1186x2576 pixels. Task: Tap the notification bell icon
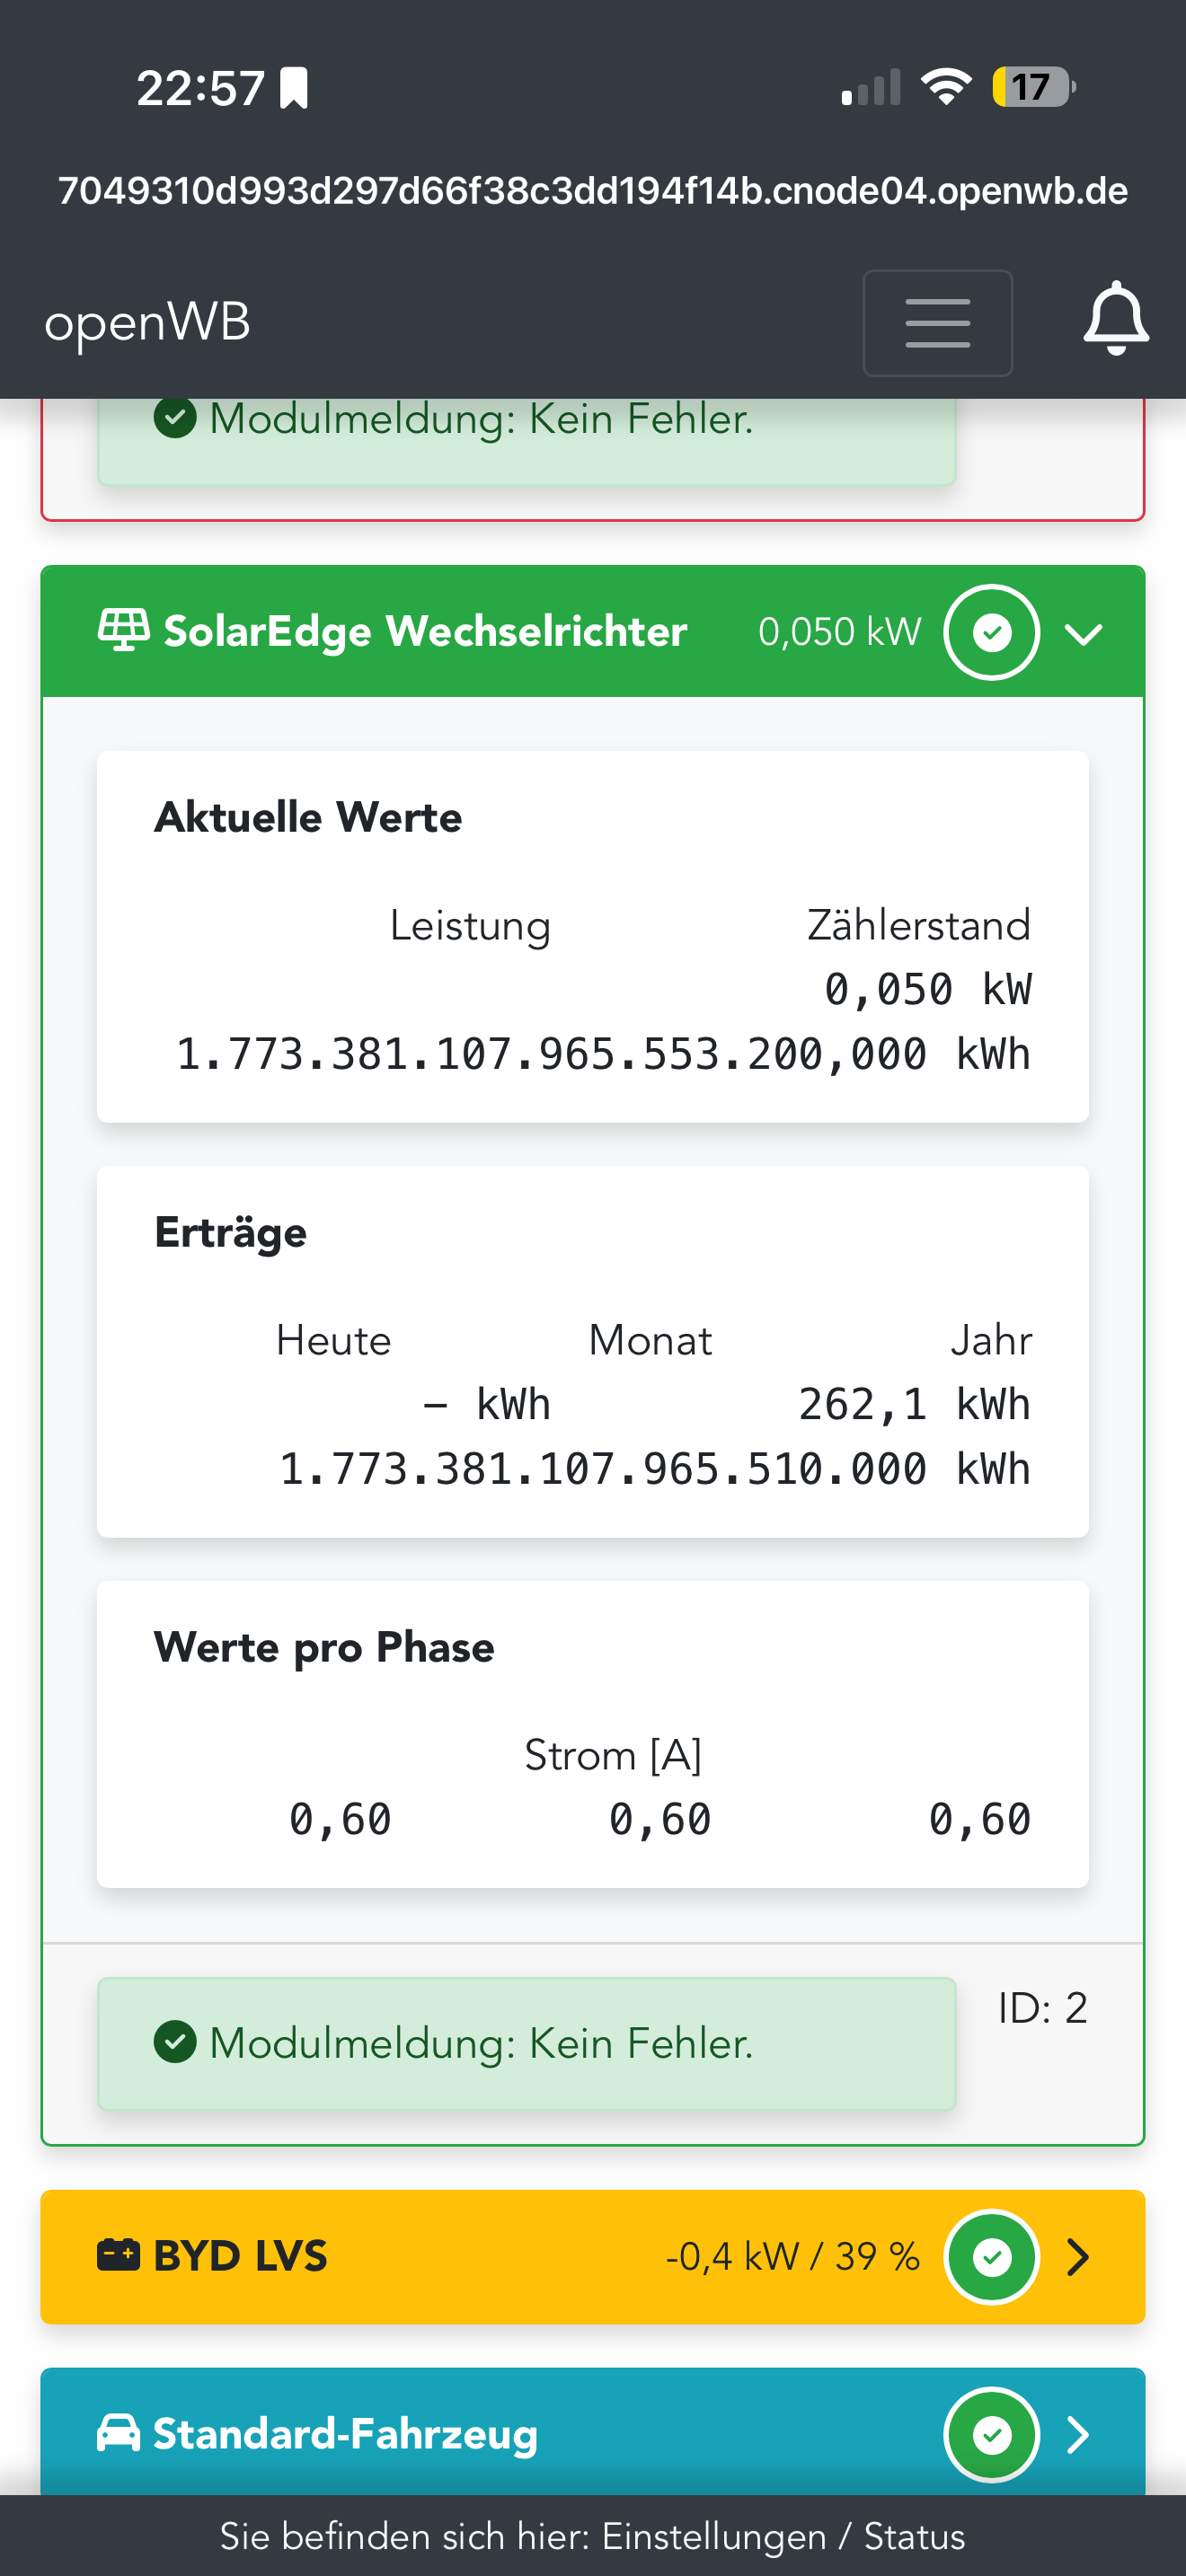point(1115,319)
